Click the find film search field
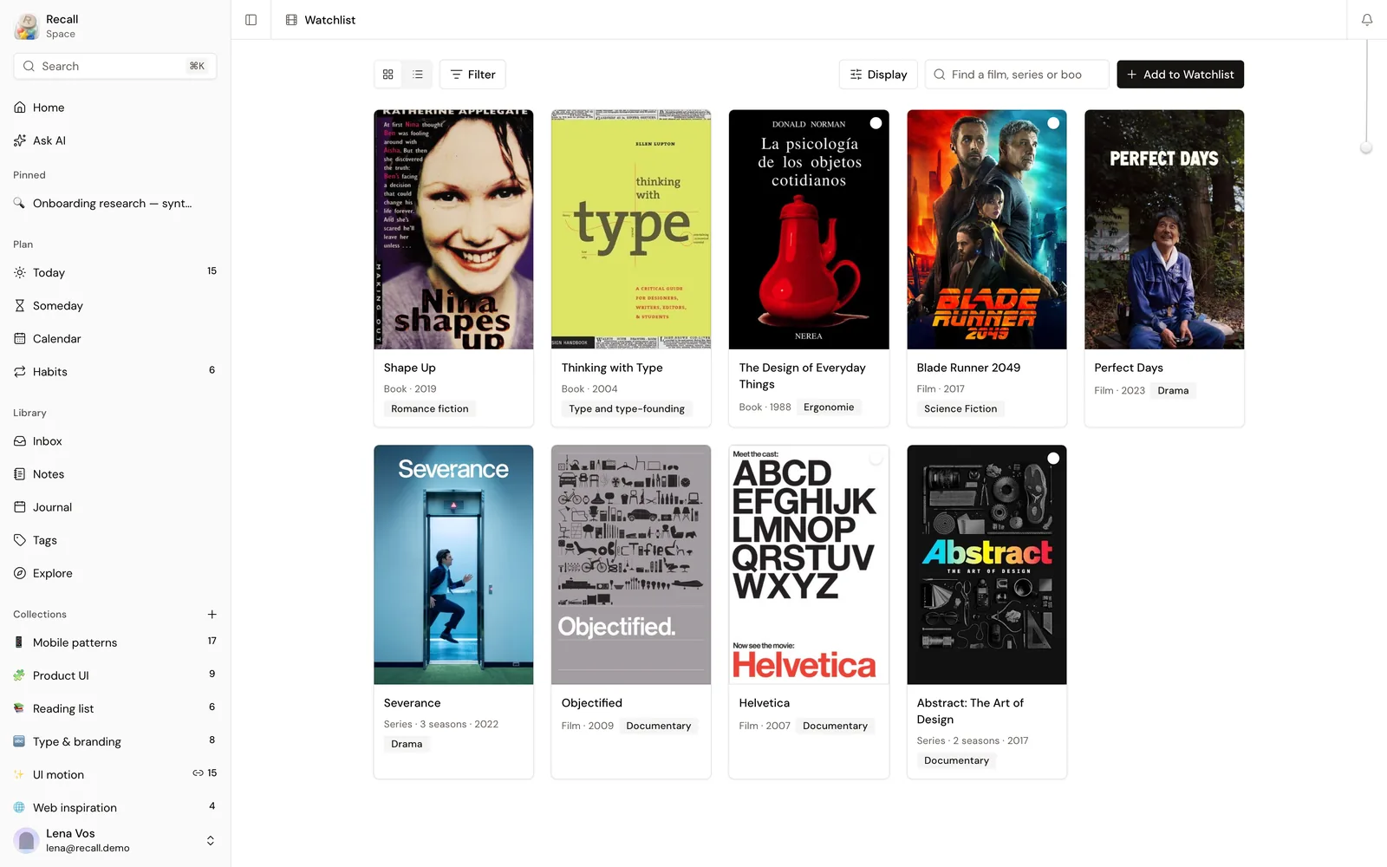 tap(1017, 75)
